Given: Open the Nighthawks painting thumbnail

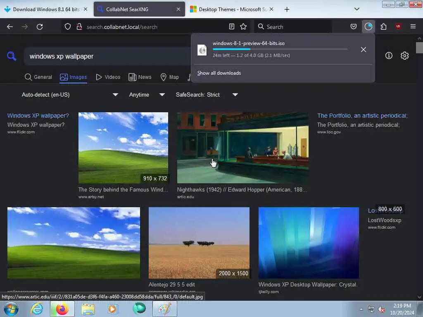Looking at the screenshot, I should (243, 148).
